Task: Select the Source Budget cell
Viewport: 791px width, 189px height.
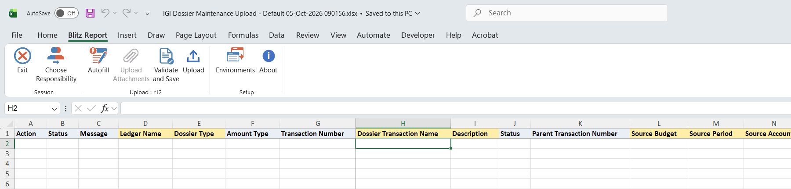Action: (659, 134)
